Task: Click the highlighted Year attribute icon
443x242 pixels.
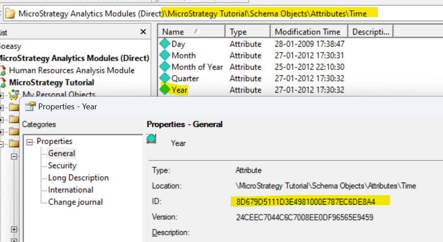Action: [x=165, y=90]
